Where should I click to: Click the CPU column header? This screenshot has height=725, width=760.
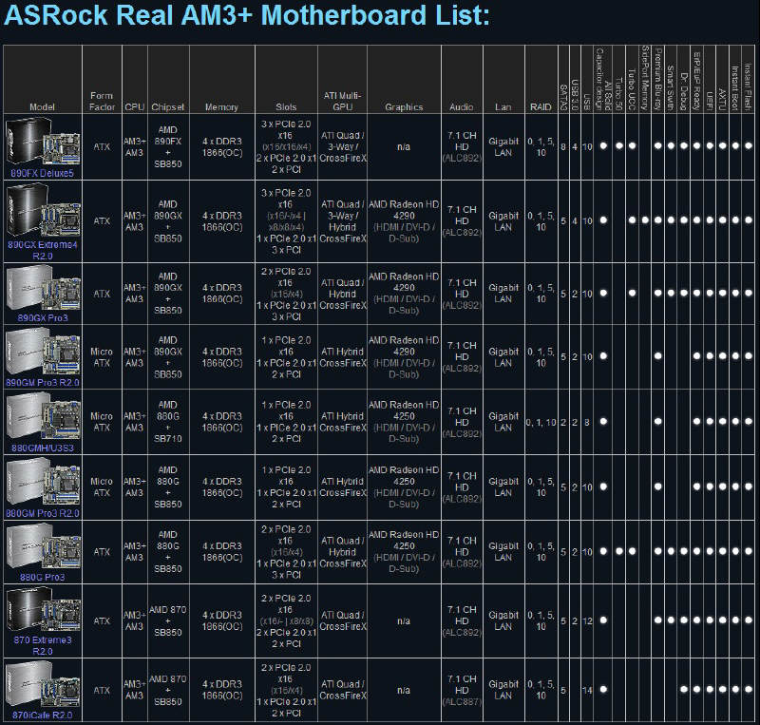click(x=134, y=106)
